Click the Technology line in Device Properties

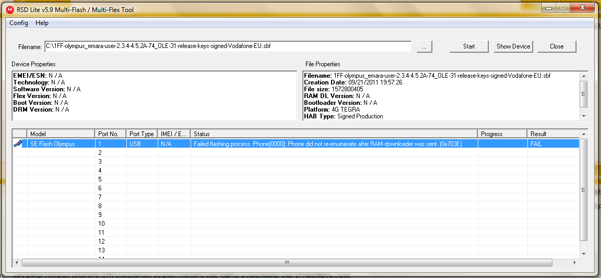[x=39, y=82]
